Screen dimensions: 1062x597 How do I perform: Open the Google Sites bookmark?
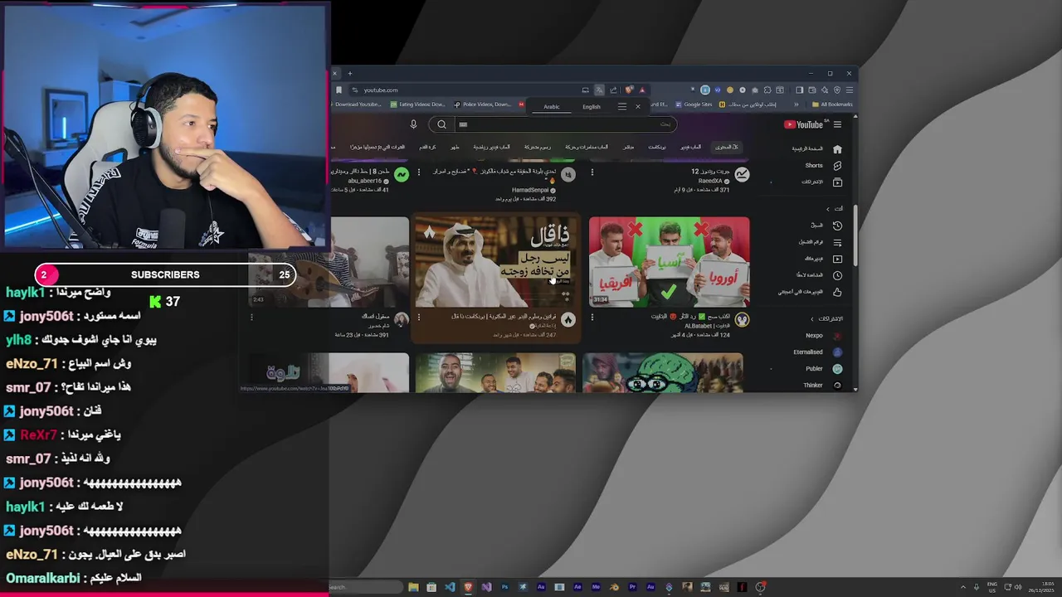694,104
